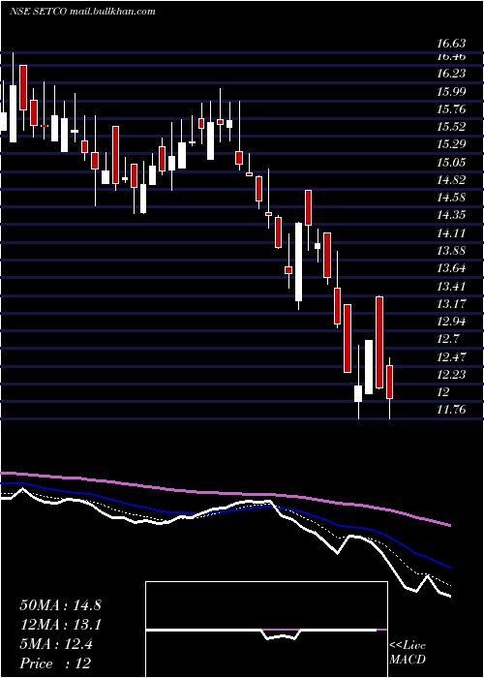Viewport: 484px width, 678px height.
Task: Select the 13.17 price axis label
Action: point(451,304)
